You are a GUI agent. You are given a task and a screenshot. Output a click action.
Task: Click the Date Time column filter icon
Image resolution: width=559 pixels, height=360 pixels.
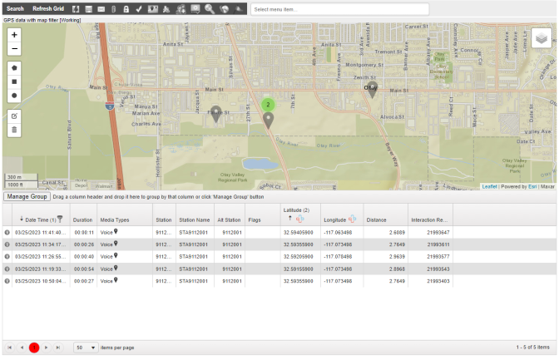[x=60, y=219]
